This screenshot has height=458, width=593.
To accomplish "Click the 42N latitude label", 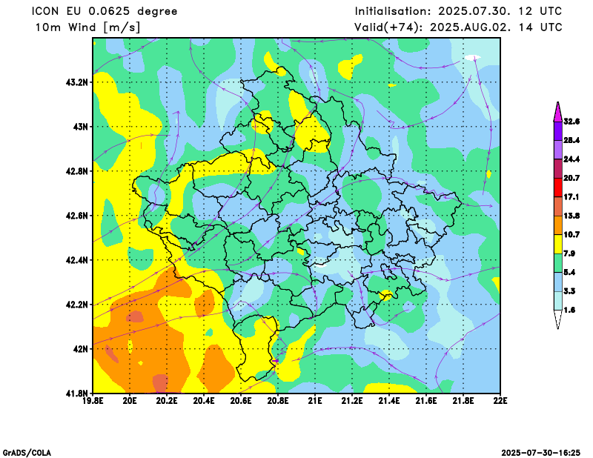I will [81, 349].
